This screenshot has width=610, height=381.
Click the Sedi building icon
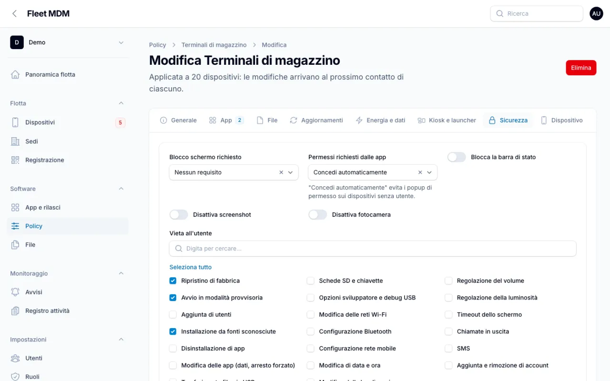(x=15, y=141)
